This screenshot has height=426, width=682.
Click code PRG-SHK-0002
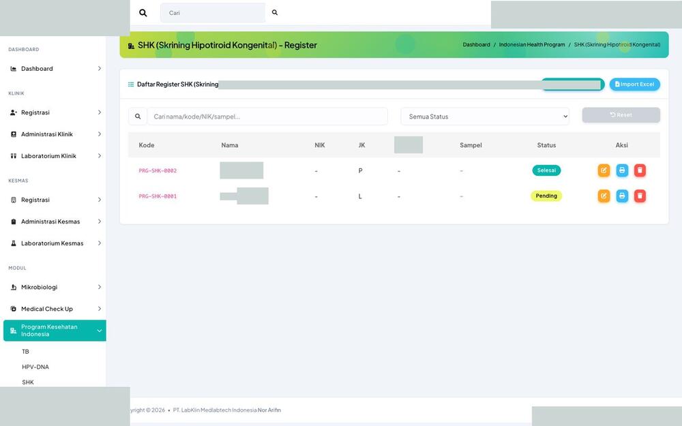(158, 171)
